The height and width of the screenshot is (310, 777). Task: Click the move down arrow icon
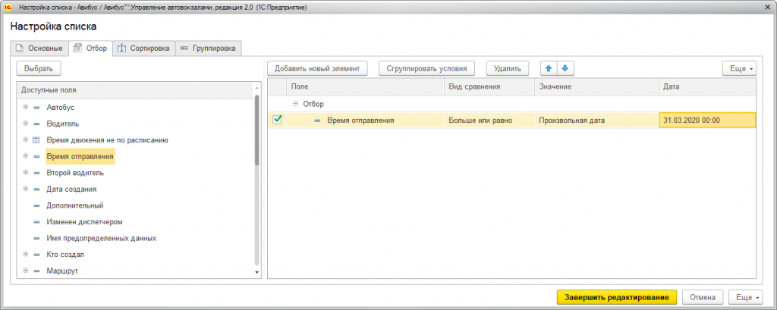tap(564, 68)
